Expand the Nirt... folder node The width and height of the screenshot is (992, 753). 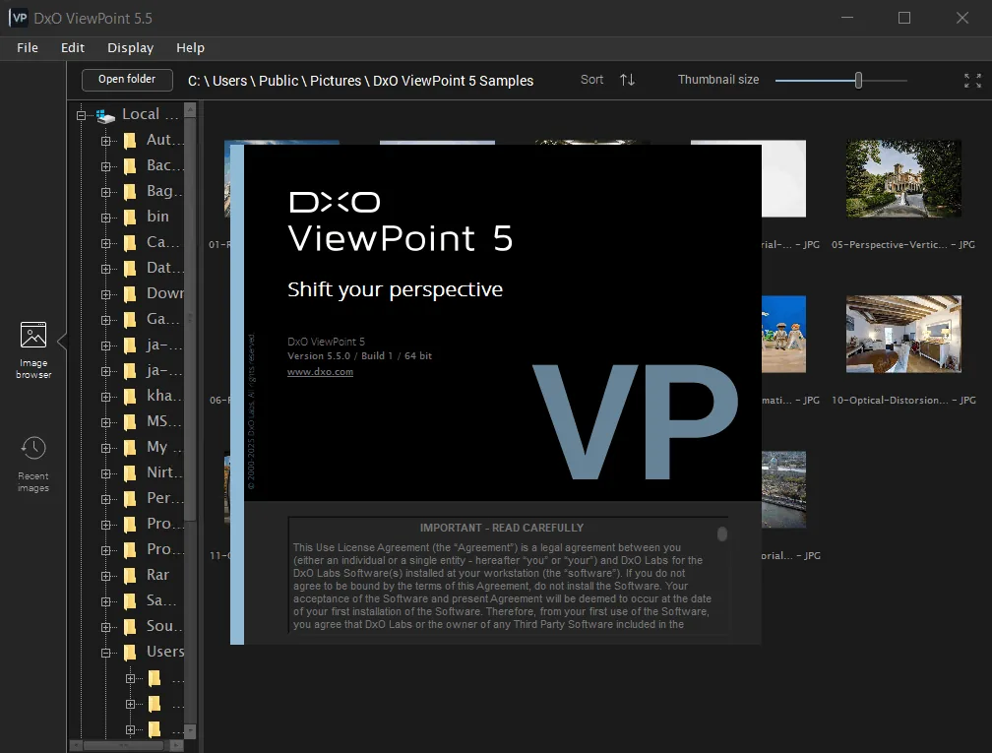(x=105, y=474)
